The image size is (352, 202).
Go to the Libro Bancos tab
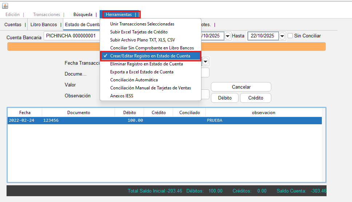pos(44,25)
